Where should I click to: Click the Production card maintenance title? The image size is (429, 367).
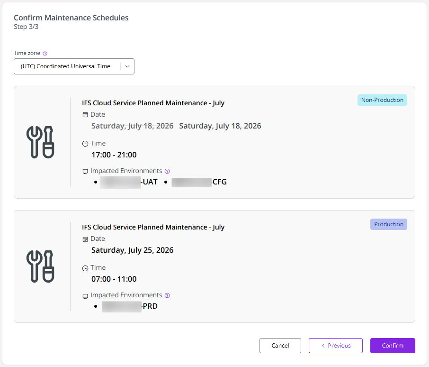point(153,228)
